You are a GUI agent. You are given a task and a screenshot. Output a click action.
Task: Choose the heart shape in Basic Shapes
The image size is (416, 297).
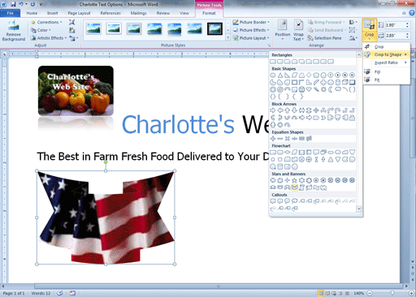309,89
